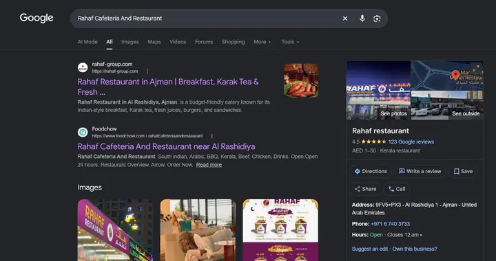Start voice search with microphone icon
Viewport: 496px width, 261px height.
tap(362, 19)
